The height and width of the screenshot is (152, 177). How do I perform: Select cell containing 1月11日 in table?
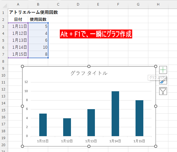pyautogui.click(x=18, y=26)
